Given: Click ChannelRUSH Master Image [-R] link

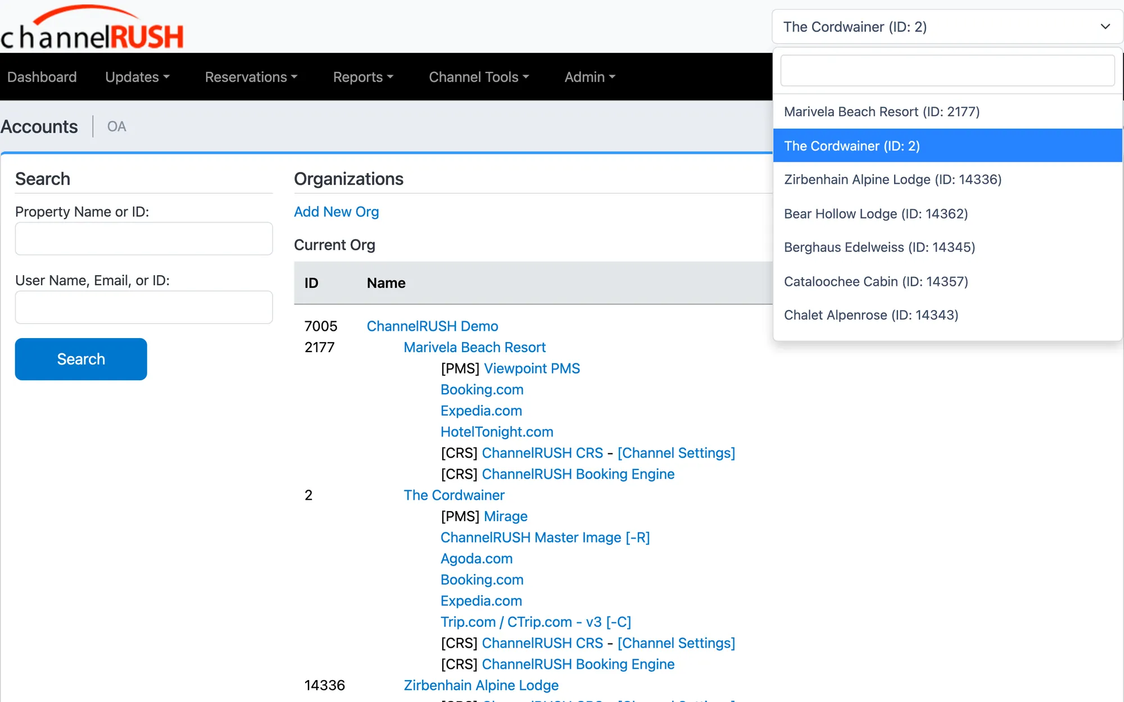Looking at the screenshot, I should 545,537.
